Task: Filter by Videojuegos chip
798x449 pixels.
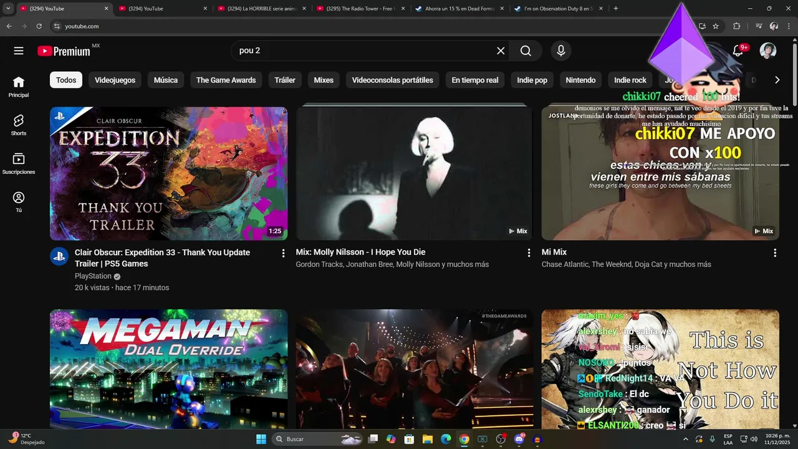Action: (115, 80)
